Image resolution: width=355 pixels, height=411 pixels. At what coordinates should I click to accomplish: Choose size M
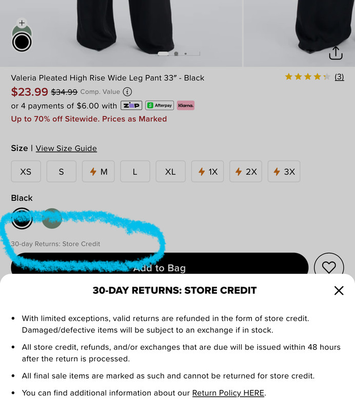pos(98,172)
